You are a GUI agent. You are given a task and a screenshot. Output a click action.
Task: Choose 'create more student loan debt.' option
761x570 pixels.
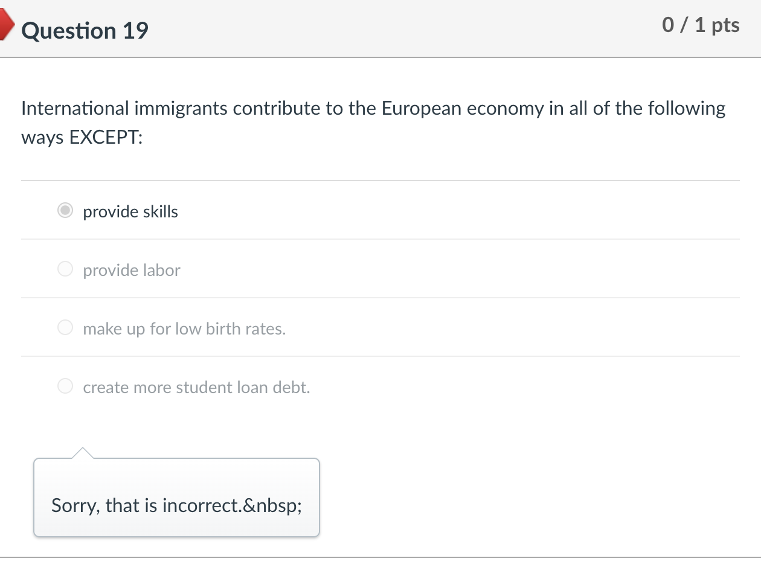(x=65, y=386)
